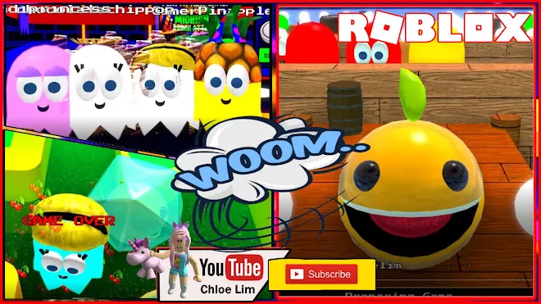541x304 pixels.
Task: Click the Chloe Lim channel name
Action: (228, 289)
